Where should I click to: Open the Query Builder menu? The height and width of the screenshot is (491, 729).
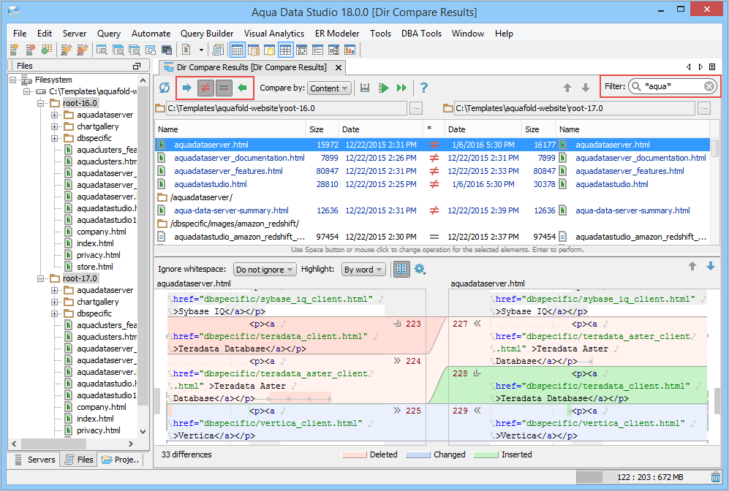(207, 34)
